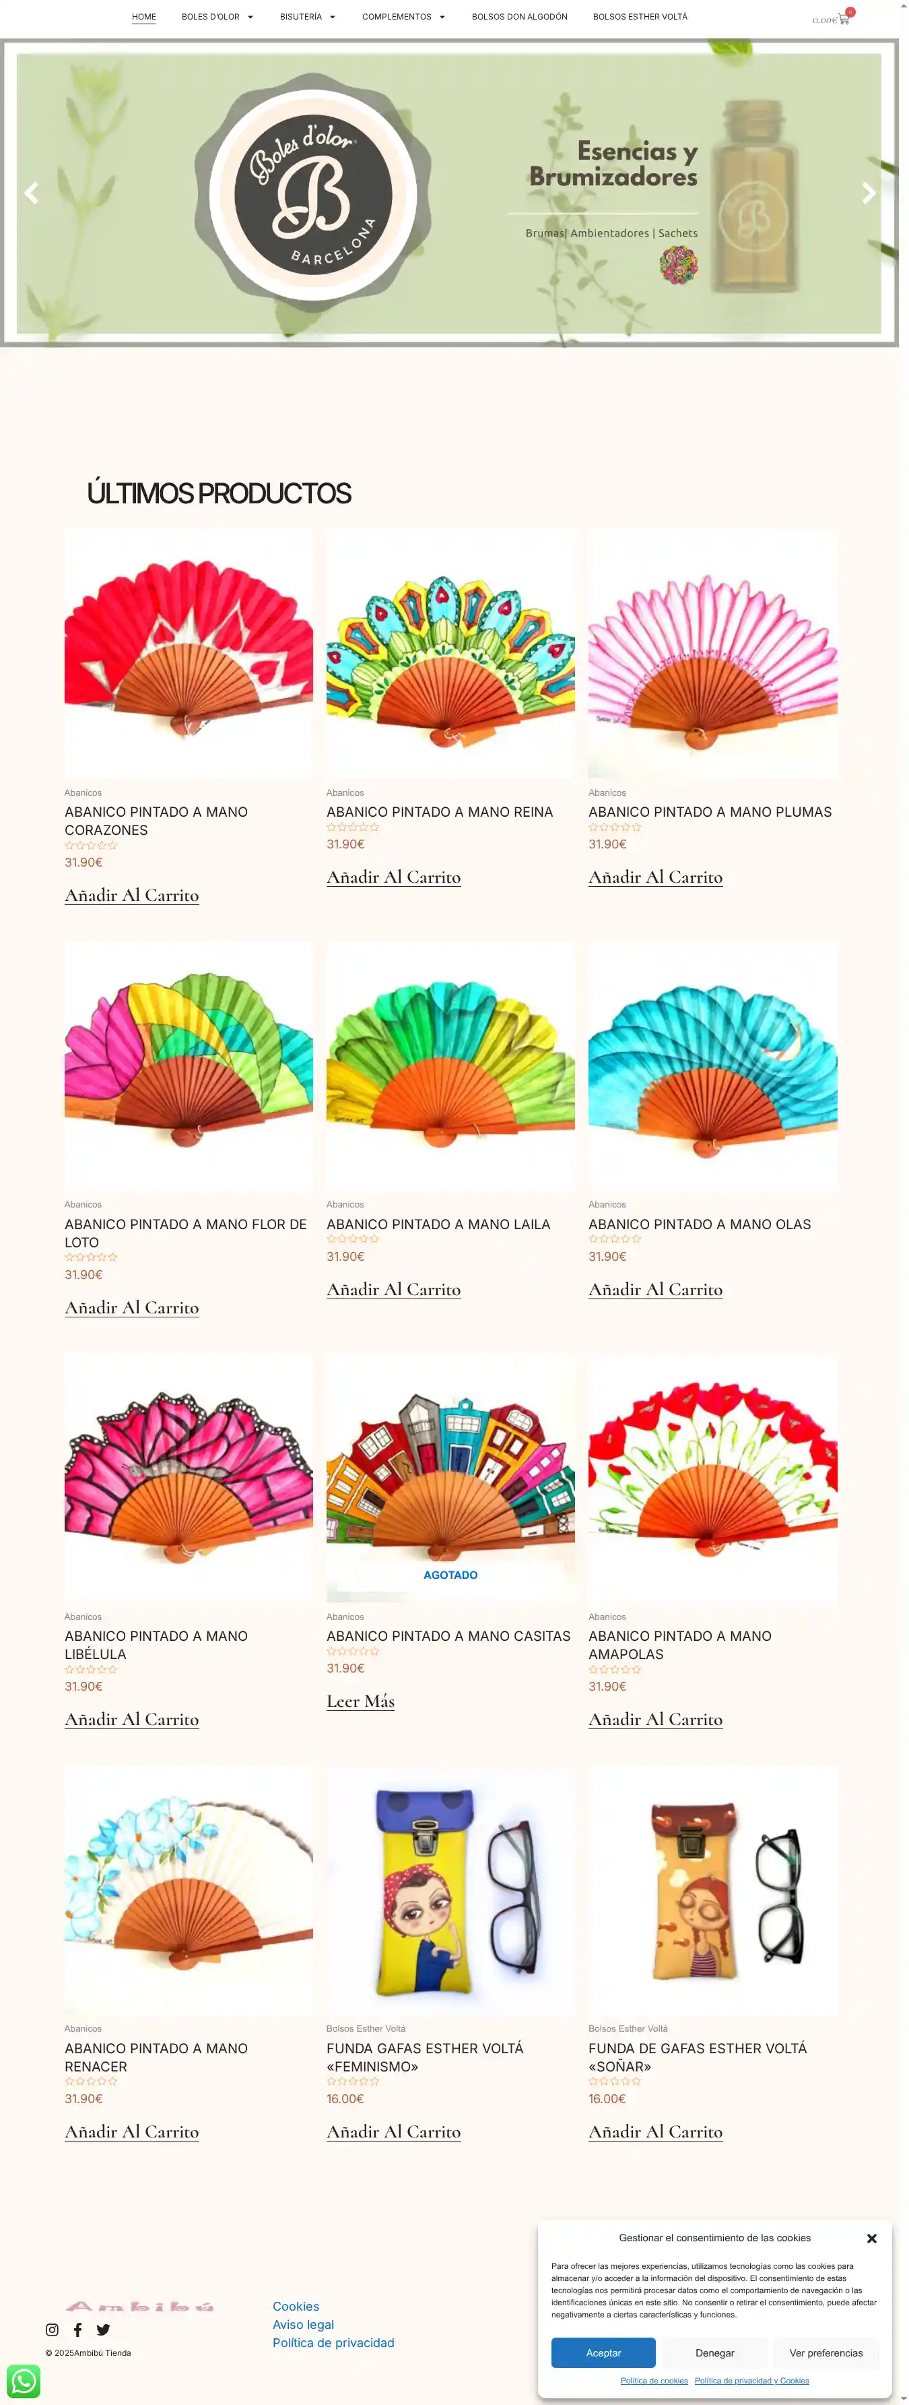The width and height of the screenshot is (909, 2405).
Task: Expand the Complementos dropdown menu
Action: [x=403, y=17]
